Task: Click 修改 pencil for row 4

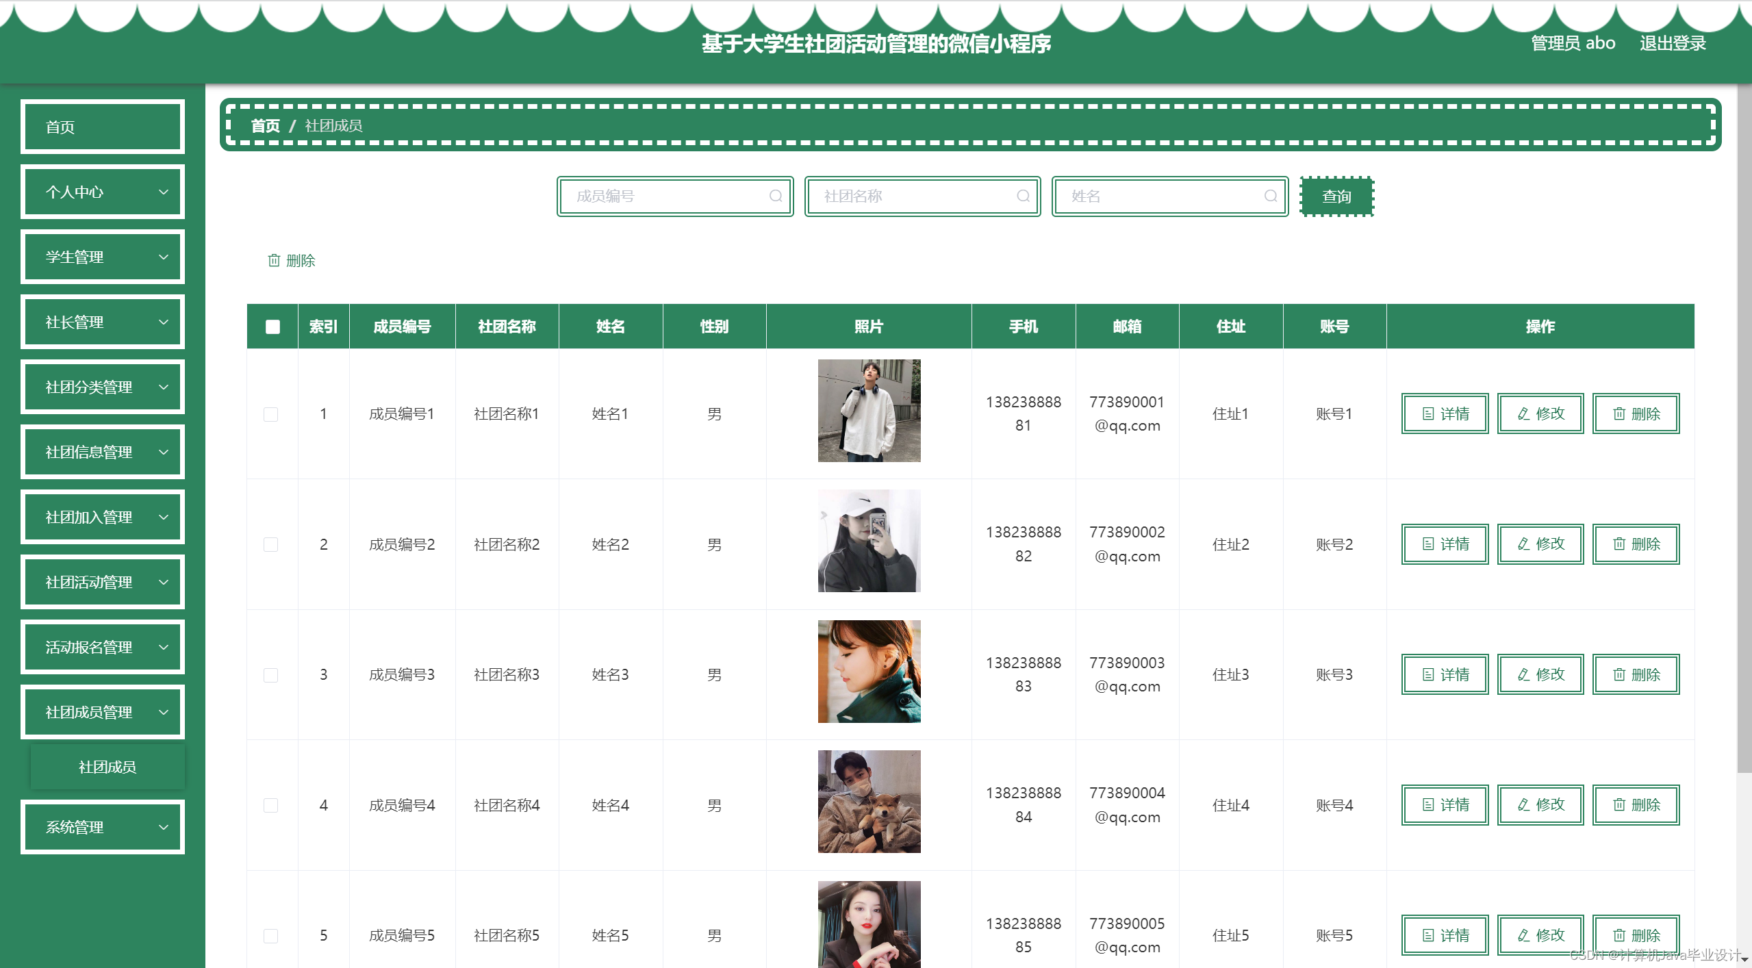Action: click(1524, 805)
